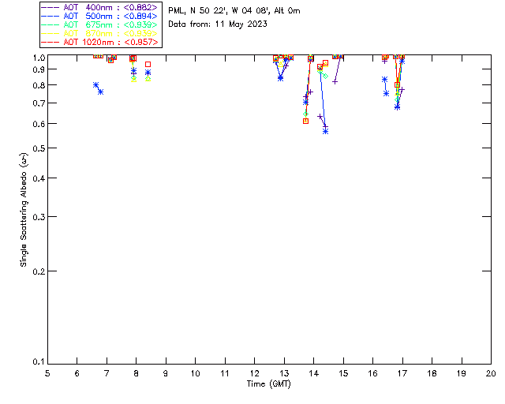
Task: Click the 'Single Scattering Albedo' y-axis label
Action: (24, 210)
